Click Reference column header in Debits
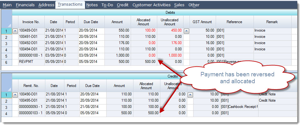The image size is (302, 127). [234, 22]
